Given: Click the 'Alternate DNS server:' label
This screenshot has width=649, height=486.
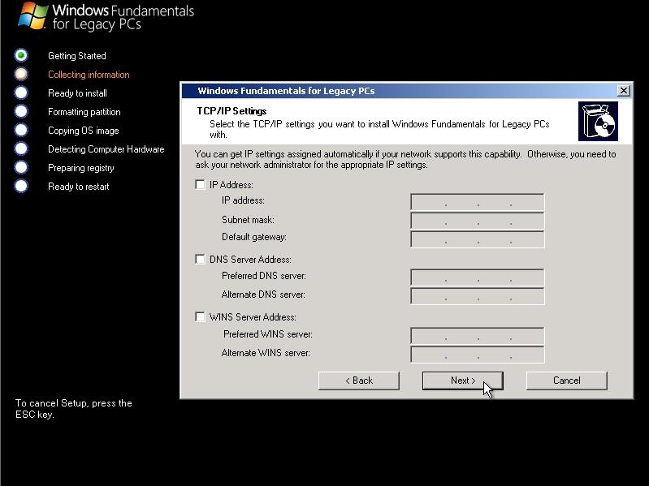Looking at the screenshot, I should (x=263, y=295).
